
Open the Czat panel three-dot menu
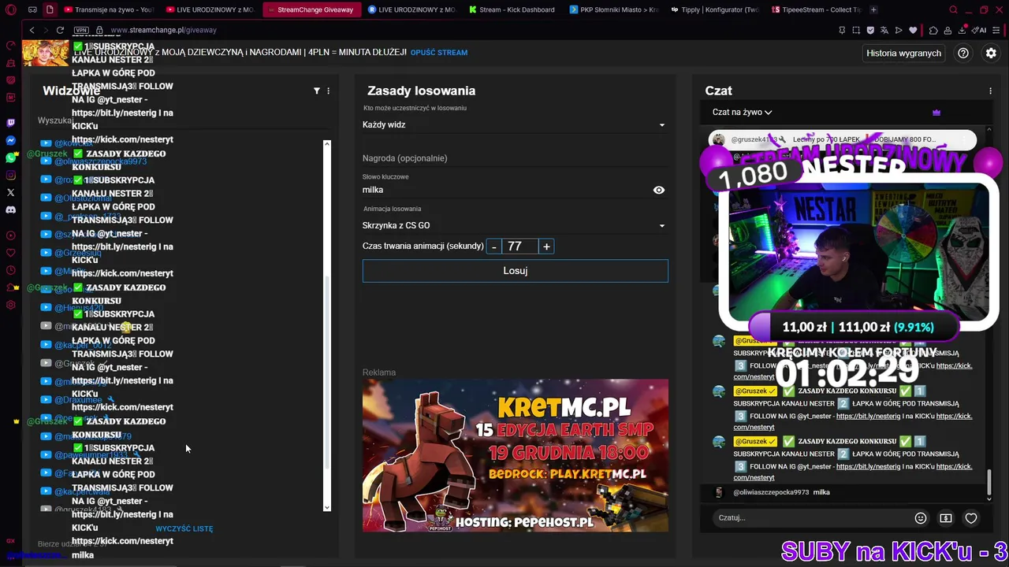tap(990, 91)
